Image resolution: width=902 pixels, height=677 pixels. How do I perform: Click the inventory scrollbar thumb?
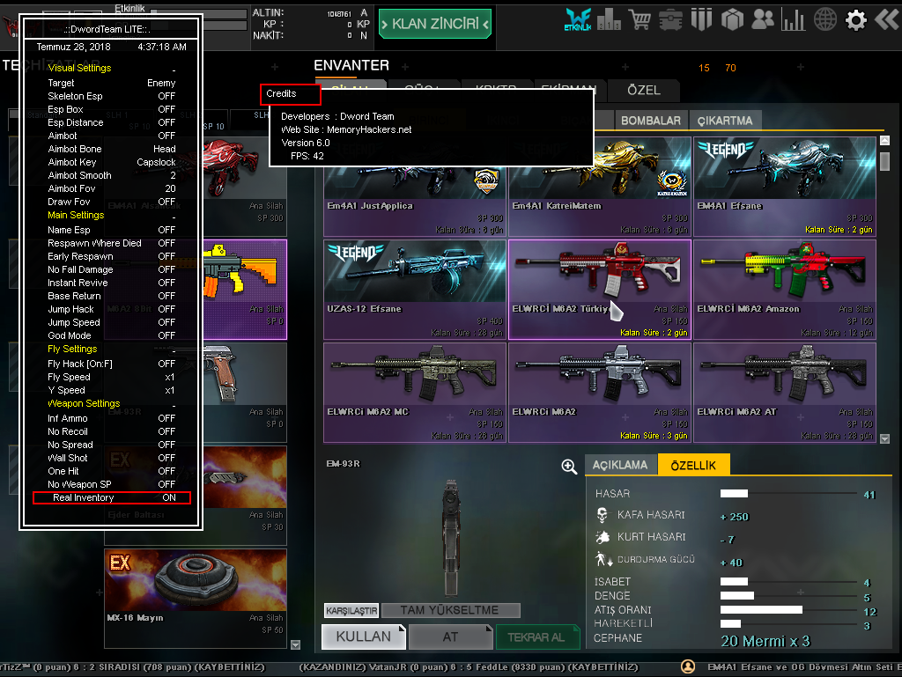coord(884,161)
